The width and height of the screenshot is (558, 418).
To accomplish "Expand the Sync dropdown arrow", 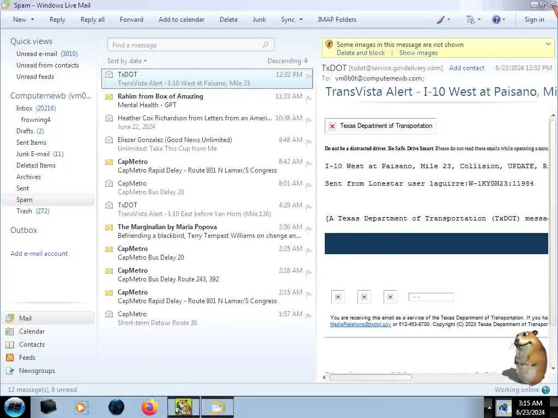I will tap(301, 20).
